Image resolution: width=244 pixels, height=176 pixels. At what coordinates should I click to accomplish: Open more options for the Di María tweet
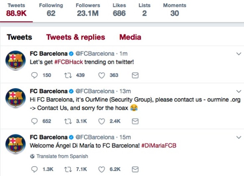[x=238, y=137]
